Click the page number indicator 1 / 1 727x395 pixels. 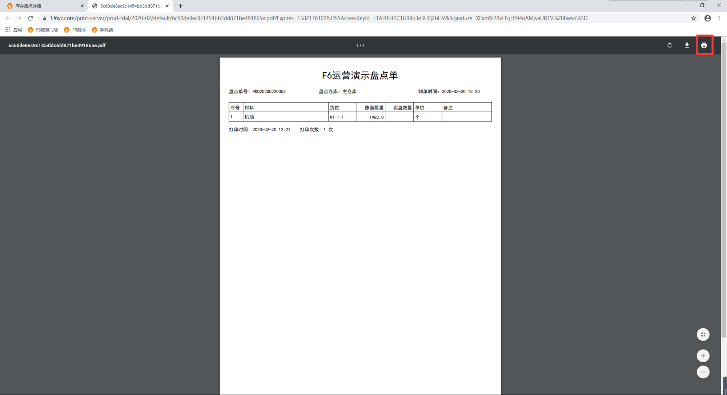[x=360, y=45]
